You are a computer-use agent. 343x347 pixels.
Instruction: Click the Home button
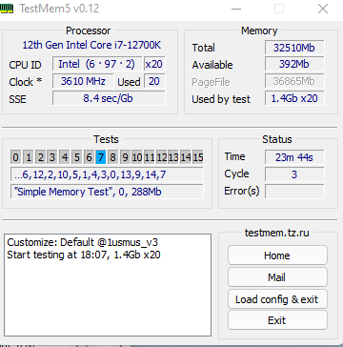[x=277, y=255]
